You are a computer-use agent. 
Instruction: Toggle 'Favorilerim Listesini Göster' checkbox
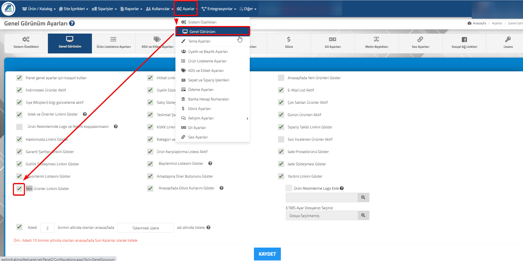coord(19,176)
